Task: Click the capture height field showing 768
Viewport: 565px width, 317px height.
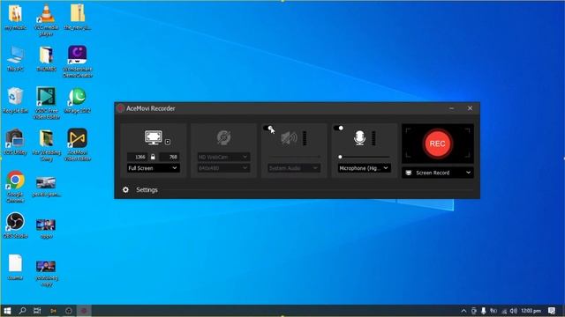Action: 169,157
